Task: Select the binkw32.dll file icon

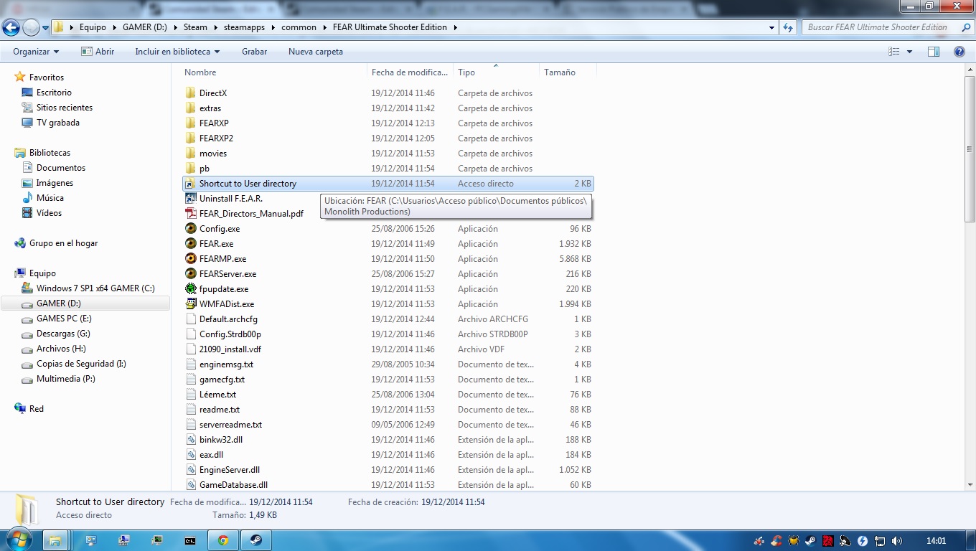Action: point(190,440)
